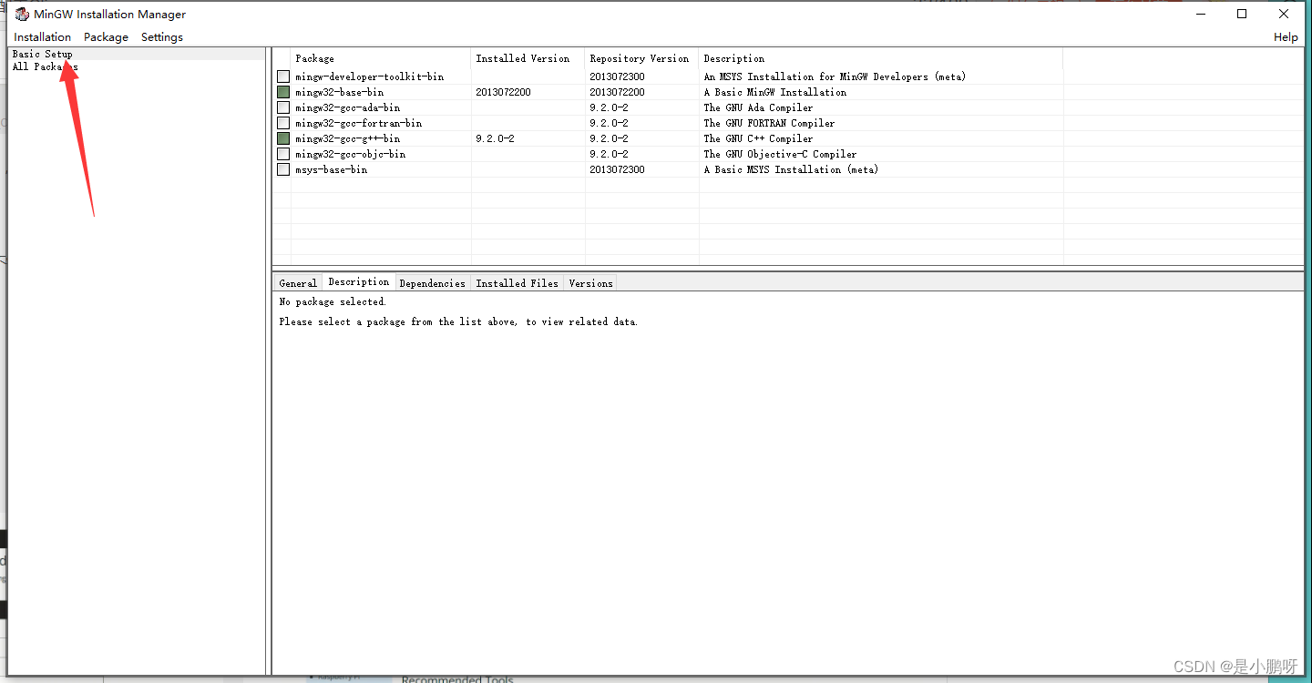
Task: Switch to the Installed Files tab
Action: pos(517,283)
